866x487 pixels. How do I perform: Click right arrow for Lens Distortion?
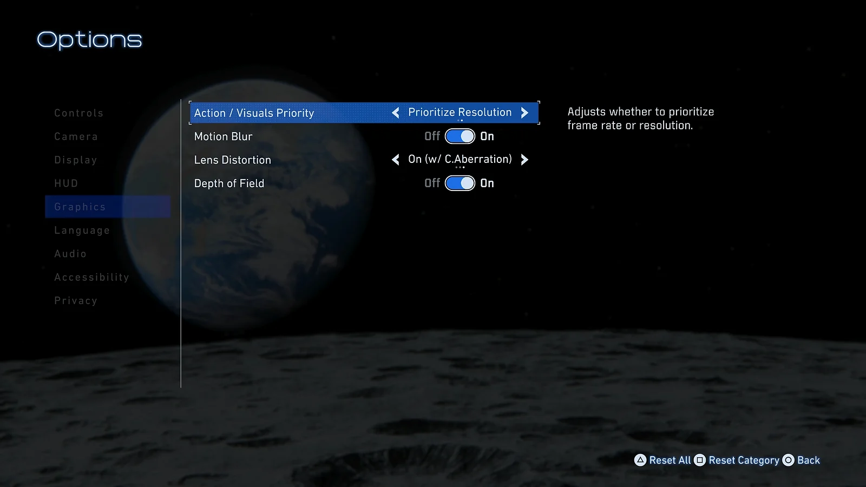(x=524, y=160)
